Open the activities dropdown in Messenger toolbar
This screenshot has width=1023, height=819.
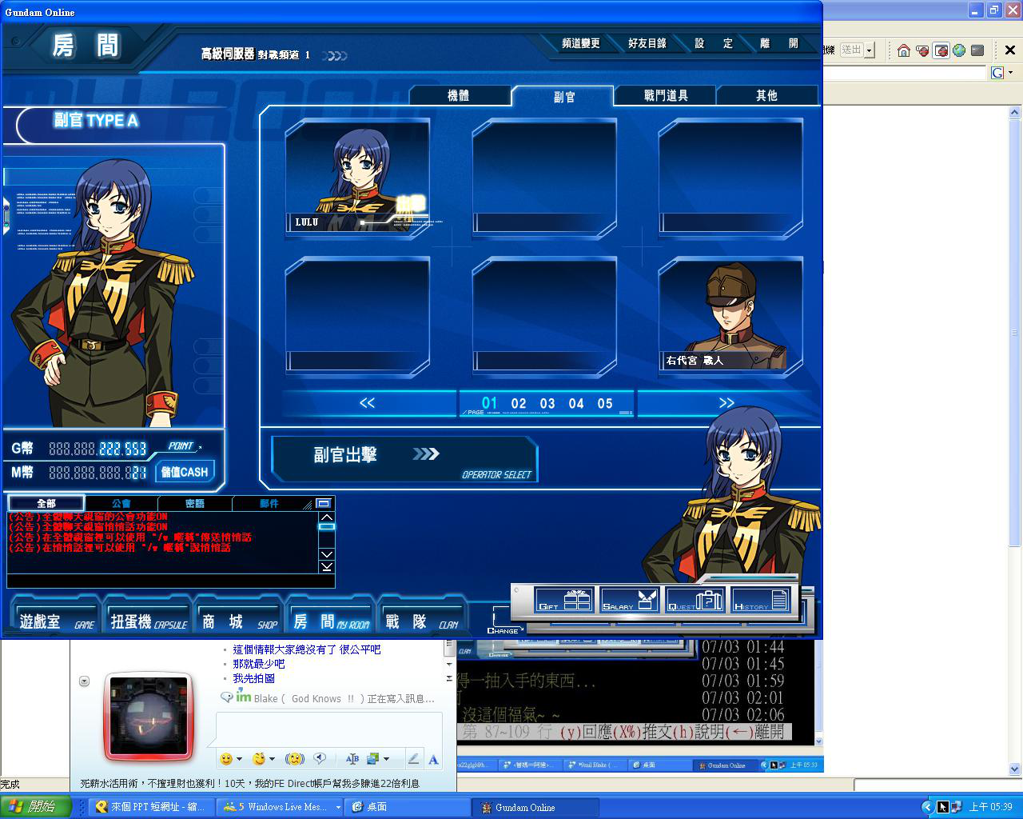tap(386, 759)
